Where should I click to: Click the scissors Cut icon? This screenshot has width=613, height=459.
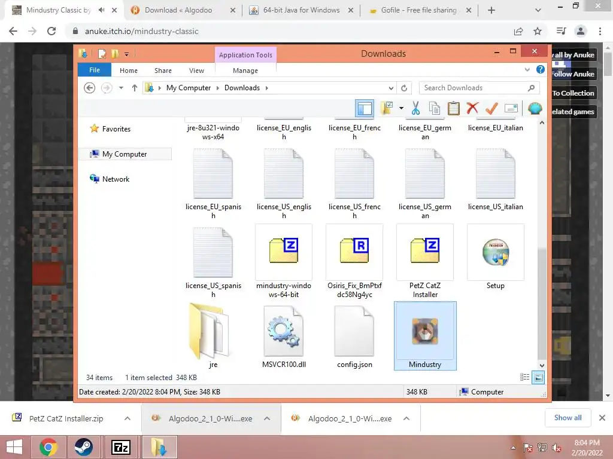click(415, 108)
